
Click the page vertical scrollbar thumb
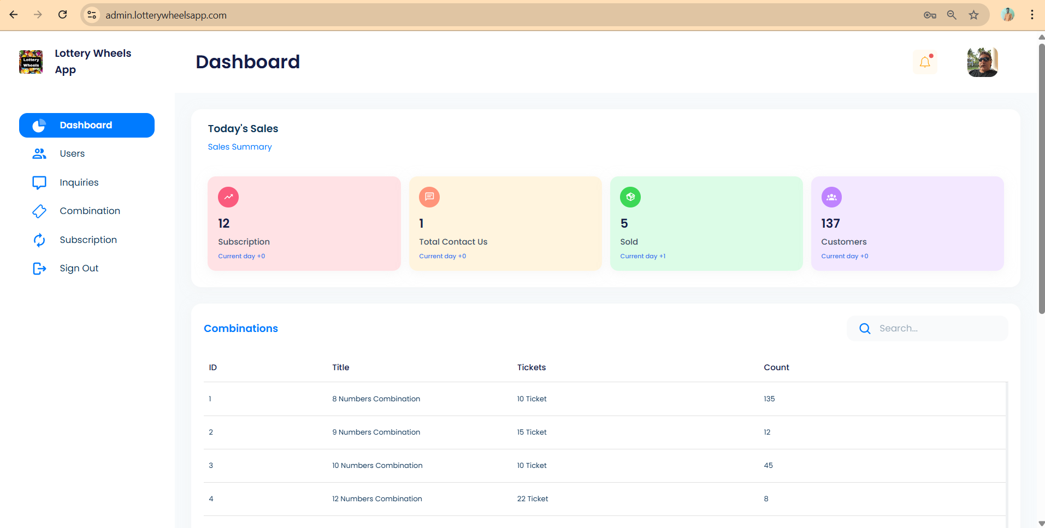click(1041, 179)
